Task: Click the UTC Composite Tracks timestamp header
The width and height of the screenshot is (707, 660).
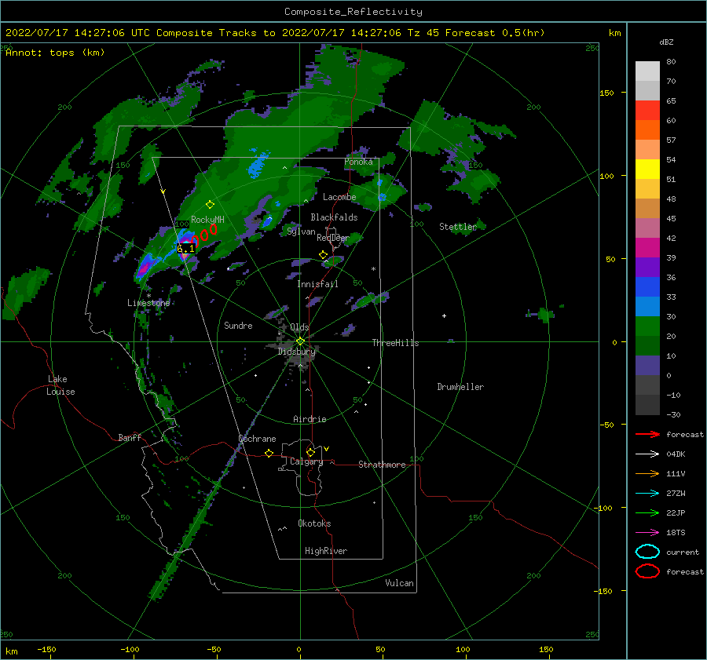Action: 275,33
